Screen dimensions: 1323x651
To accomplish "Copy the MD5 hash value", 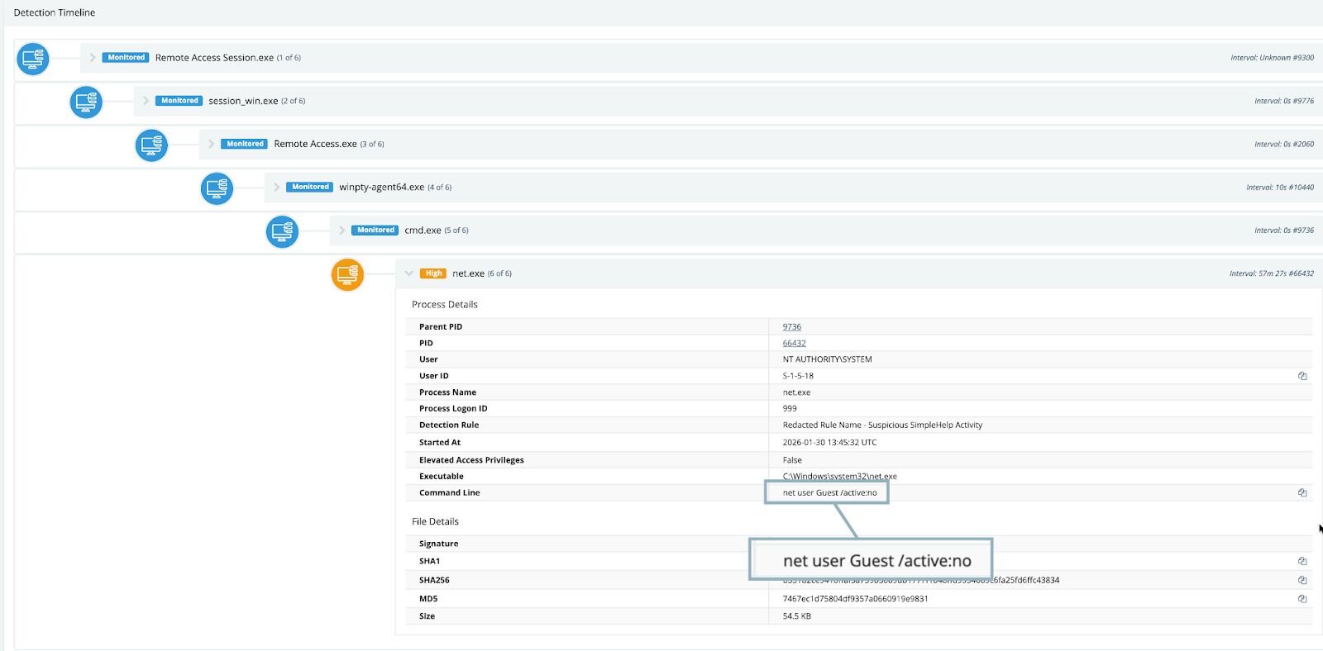I will [x=1302, y=599].
